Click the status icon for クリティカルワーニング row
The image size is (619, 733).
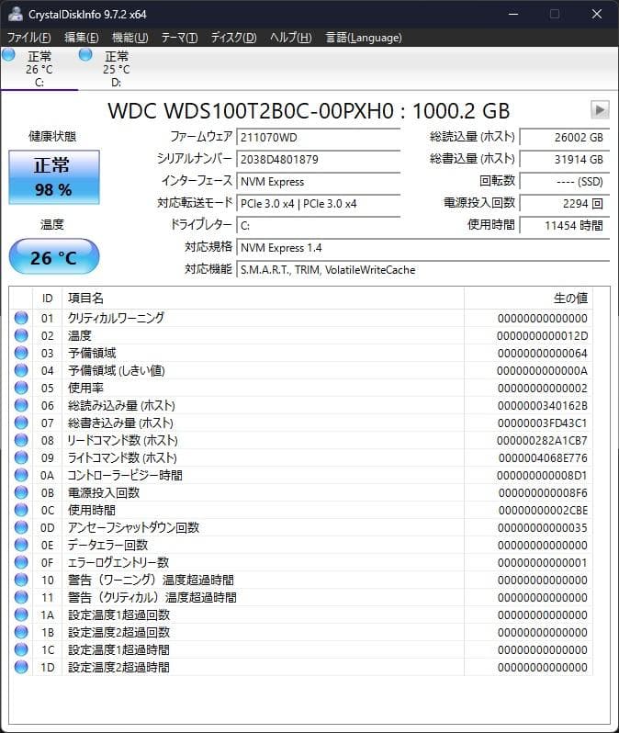tap(21, 318)
